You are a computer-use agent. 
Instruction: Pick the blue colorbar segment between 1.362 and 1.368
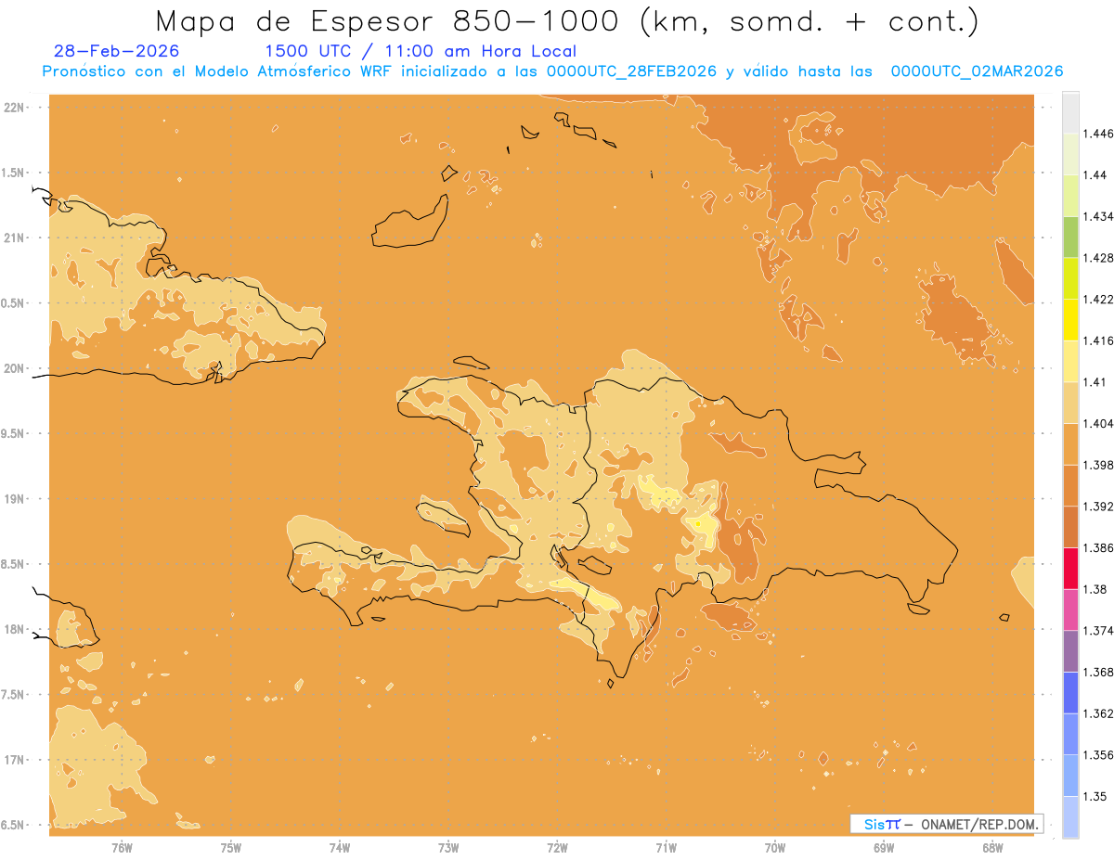pyautogui.click(x=1070, y=693)
